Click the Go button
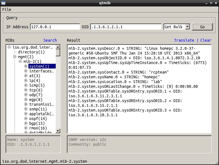This screenshot has width=219, height=165. click(202, 27)
